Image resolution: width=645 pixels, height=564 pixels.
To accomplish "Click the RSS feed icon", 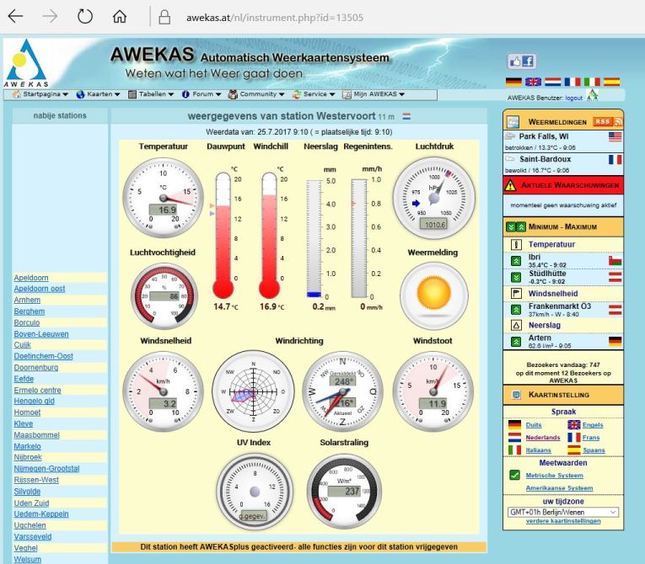I will [x=608, y=121].
